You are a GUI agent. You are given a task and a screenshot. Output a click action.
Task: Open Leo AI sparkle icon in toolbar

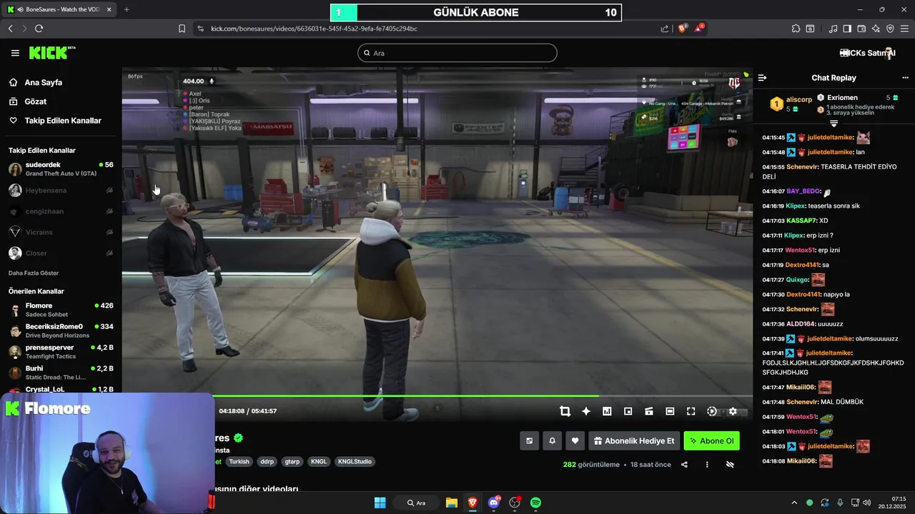coord(876,29)
